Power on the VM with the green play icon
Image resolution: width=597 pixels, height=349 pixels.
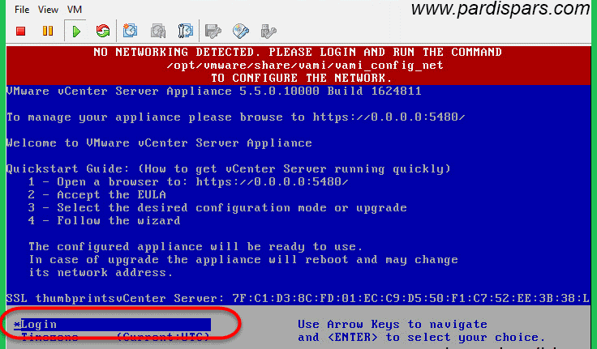(76, 31)
